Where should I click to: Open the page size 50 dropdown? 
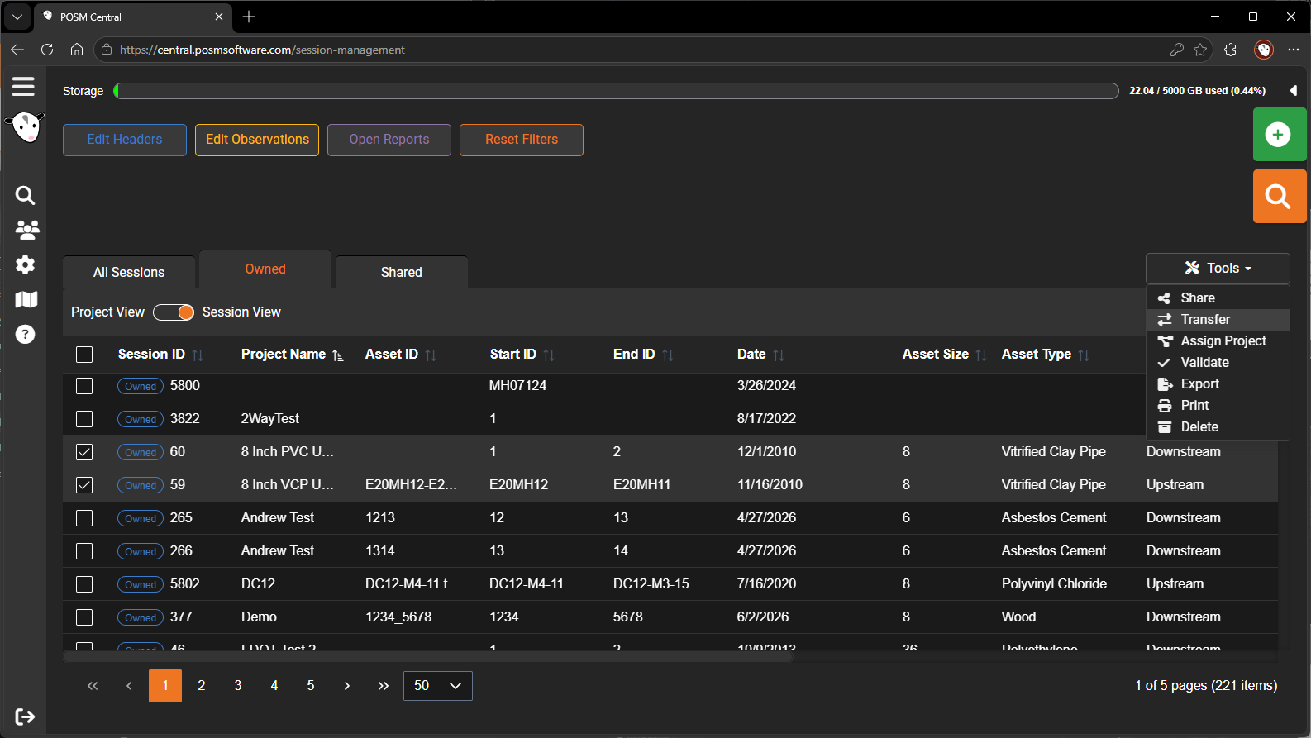tap(438, 686)
